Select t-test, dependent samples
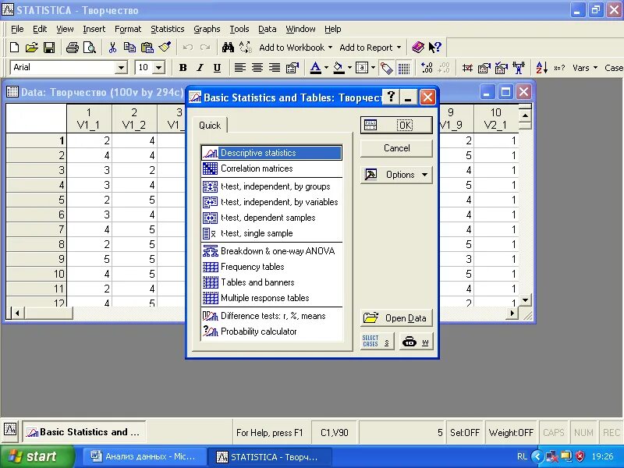 [271, 218]
